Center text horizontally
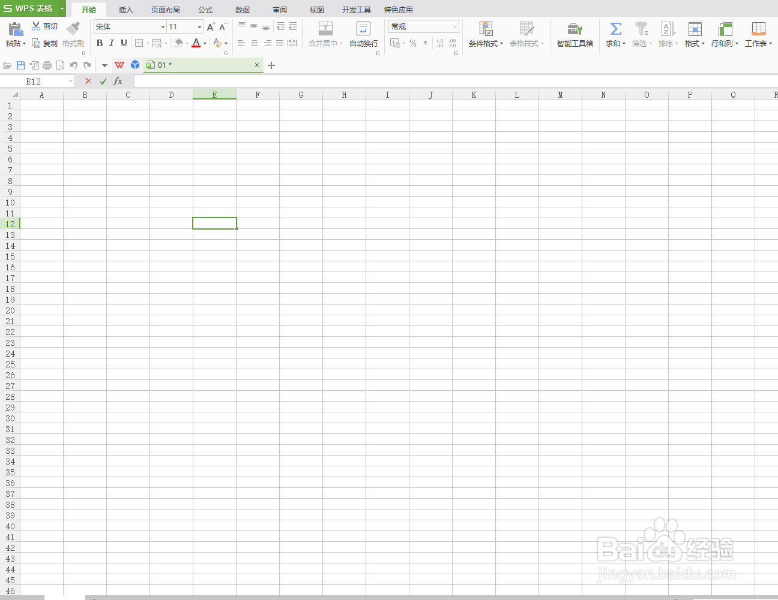The height and width of the screenshot is (600, 778). (255, 43)
